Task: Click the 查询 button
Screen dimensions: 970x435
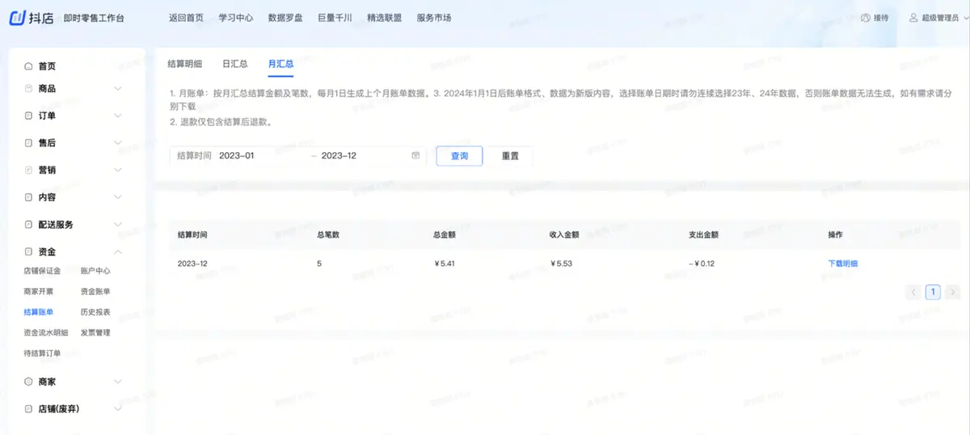Action: pyautogui.click(x=459, y=156)
